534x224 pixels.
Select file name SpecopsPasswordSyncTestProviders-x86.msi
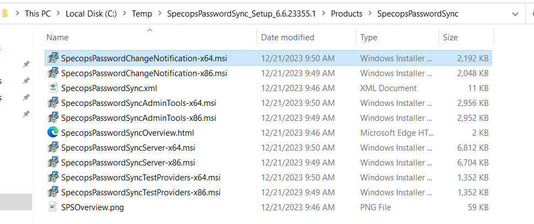click(141, 193)
